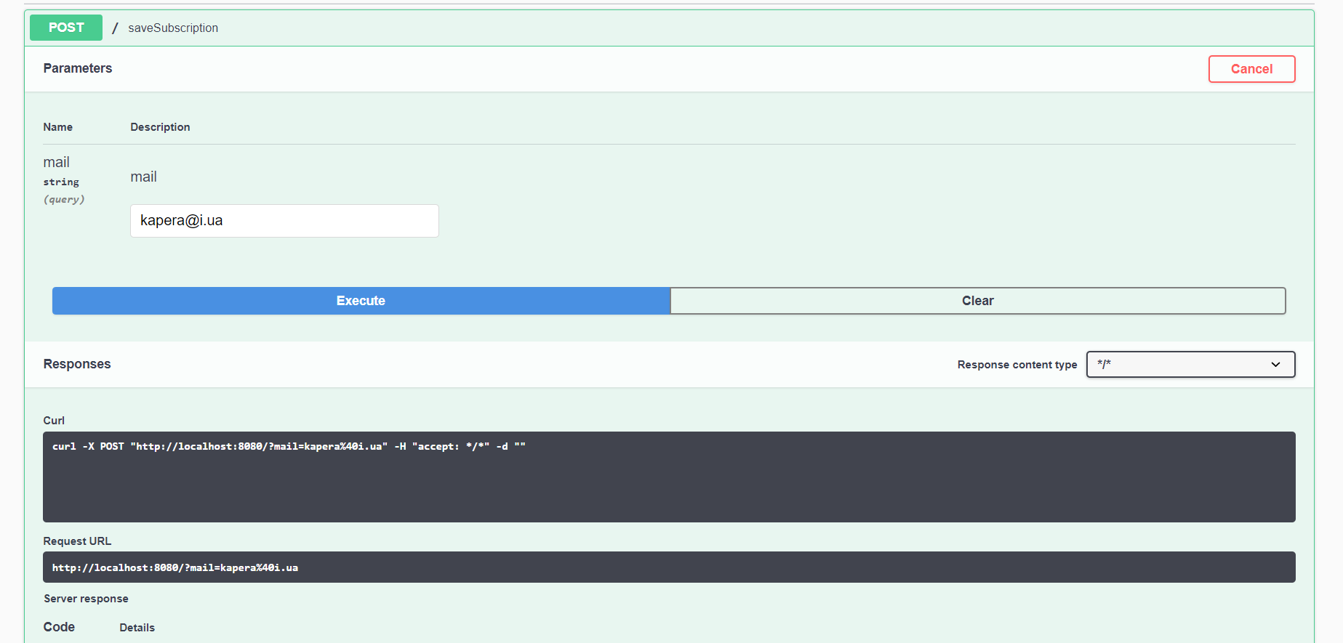Cancel the try-it-out mode

[1251, 69]
